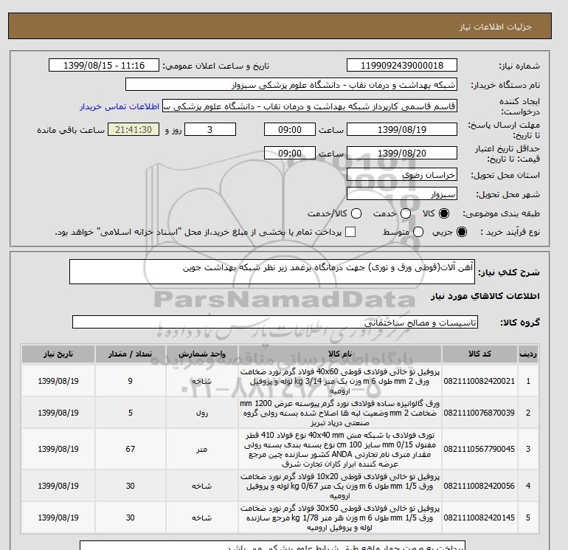
Task: Select the جزیی purchase type radio
Action: pos(462,232)
